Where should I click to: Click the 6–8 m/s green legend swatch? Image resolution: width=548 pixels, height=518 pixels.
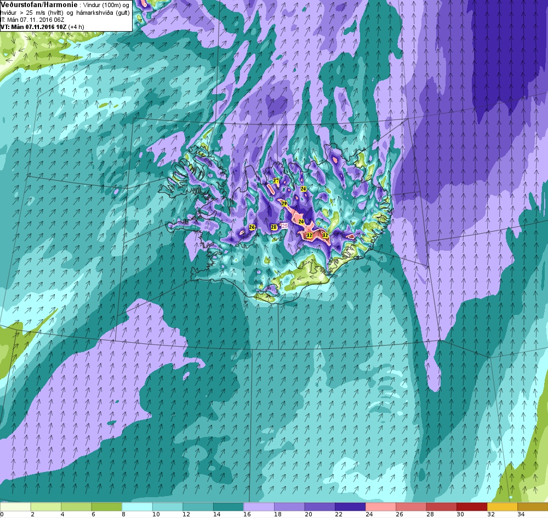click(107, 507)
